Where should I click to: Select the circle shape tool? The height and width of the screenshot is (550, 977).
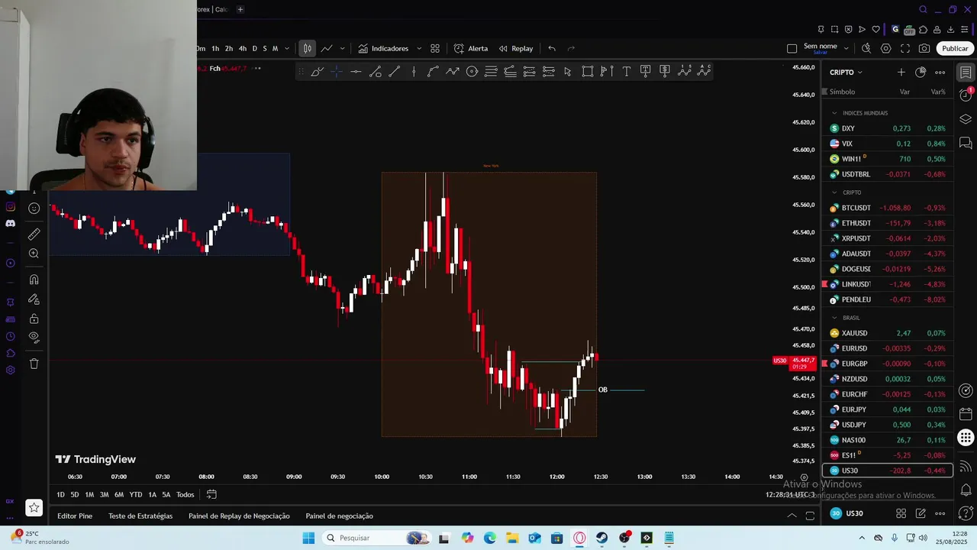pyautogui.click(x=472, y=71)
